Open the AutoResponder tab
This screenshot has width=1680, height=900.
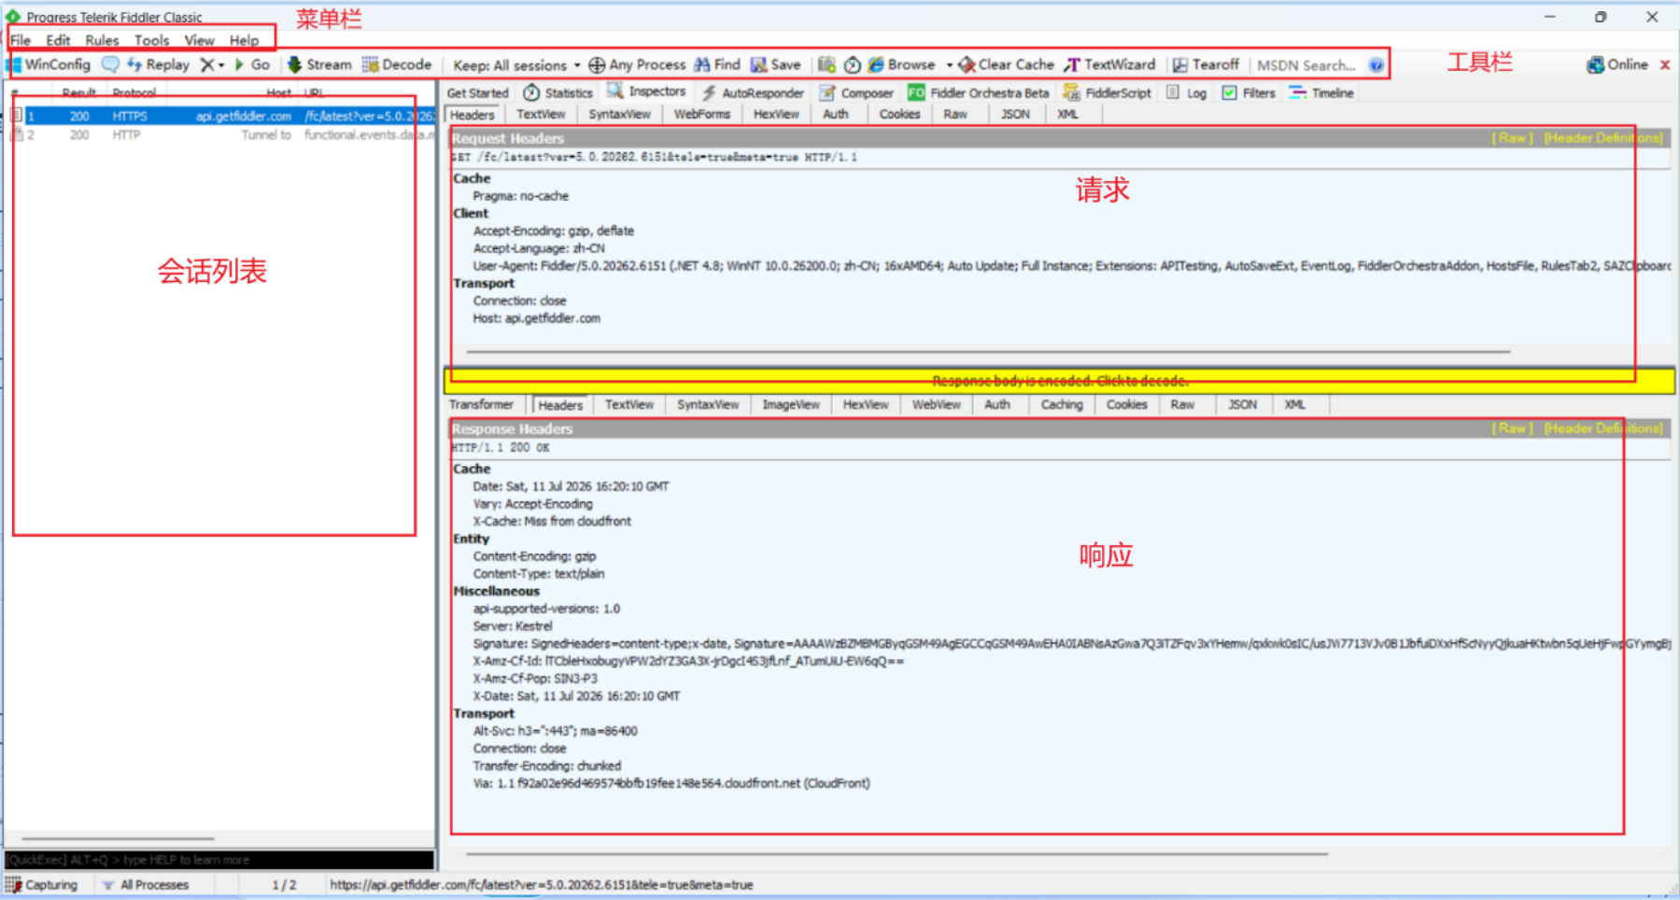[x=753, y=92]
